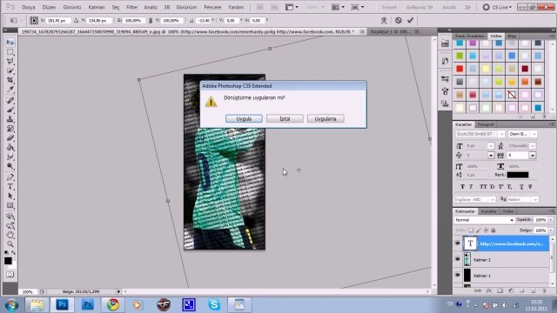Expand the font family dropdown
This screenshot has width=557, height=313.
480,134
